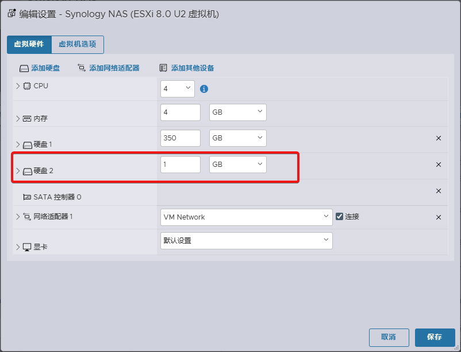Viewport: 461px width, 352px height.
Task: Expand the 显卡 (video card) row
Action: click(x=18, y=247)
